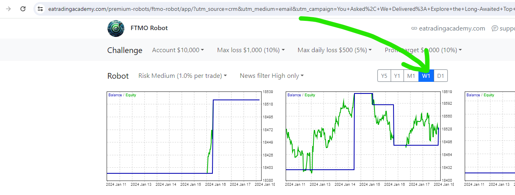Click the link icon beside eatradingacademy.com
This screenshot has width=515, height=195.
coord(414,28)
